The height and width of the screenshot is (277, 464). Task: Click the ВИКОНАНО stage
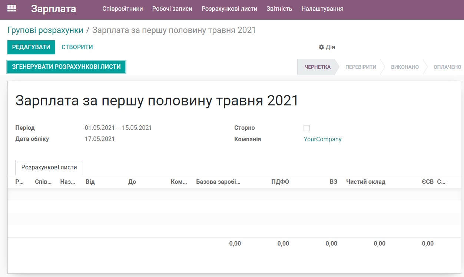[x=404, y=67]
